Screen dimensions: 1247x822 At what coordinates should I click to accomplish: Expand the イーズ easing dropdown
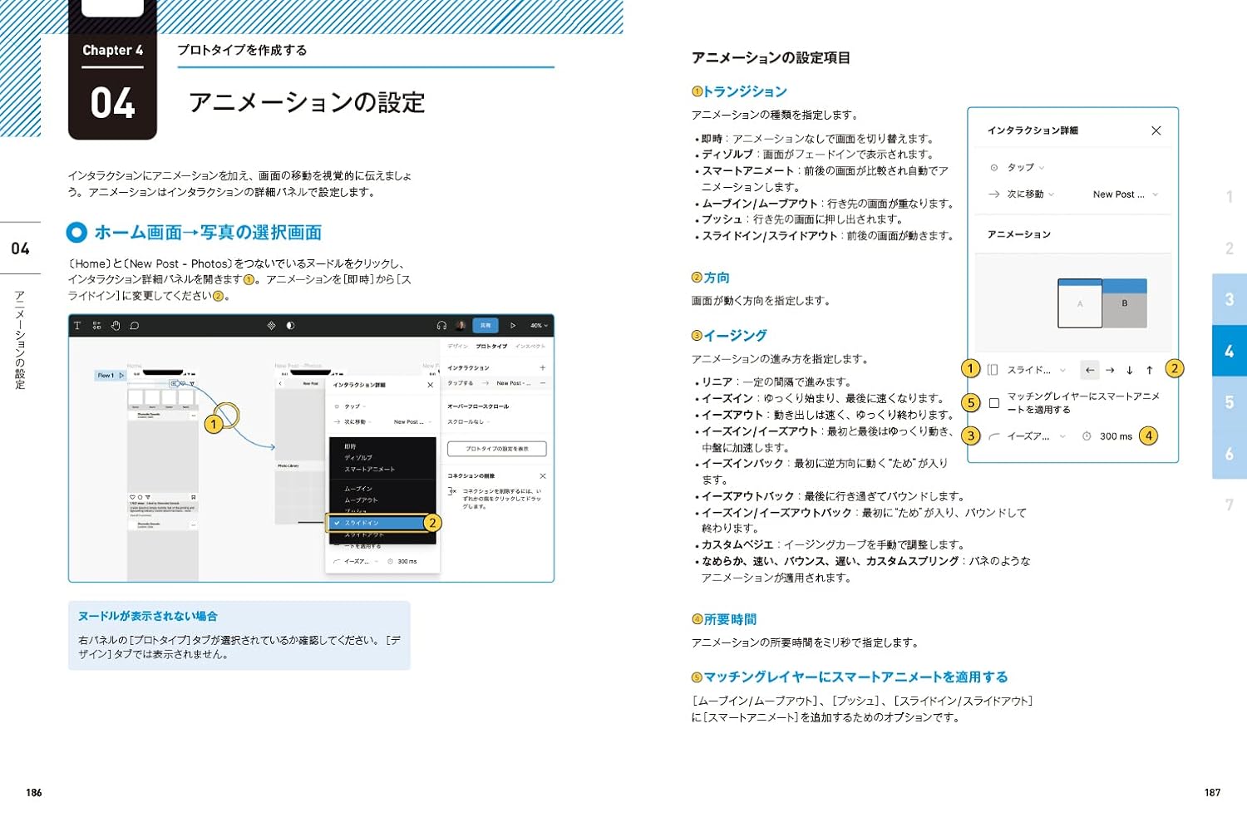coord(1031,436)
